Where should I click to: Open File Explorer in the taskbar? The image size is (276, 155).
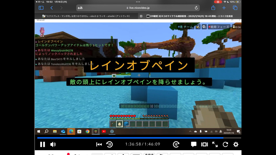(x=55, y=131)
